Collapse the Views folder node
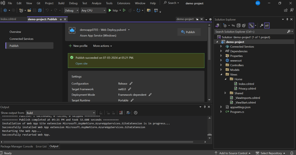The height and width of the screenshot is (155, 296). pyautogui.click(x=221, y=74)
